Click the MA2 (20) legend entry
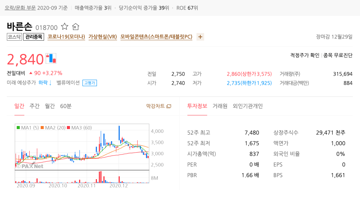 (x=53, y=128)
